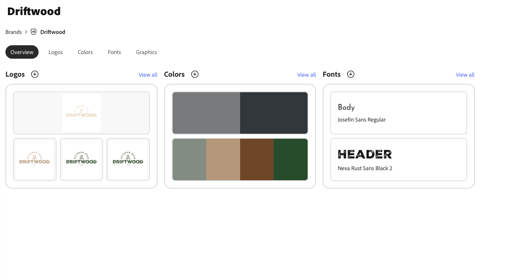Screen dimensions: 515x280
Task: Select the first small tan Driftwood logo
Action: pyautogui.click(x=35, y=159)
